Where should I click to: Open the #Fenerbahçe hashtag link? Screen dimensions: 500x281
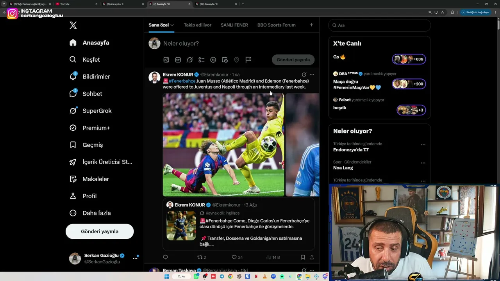pyautogui.click(x=182, y=81)
